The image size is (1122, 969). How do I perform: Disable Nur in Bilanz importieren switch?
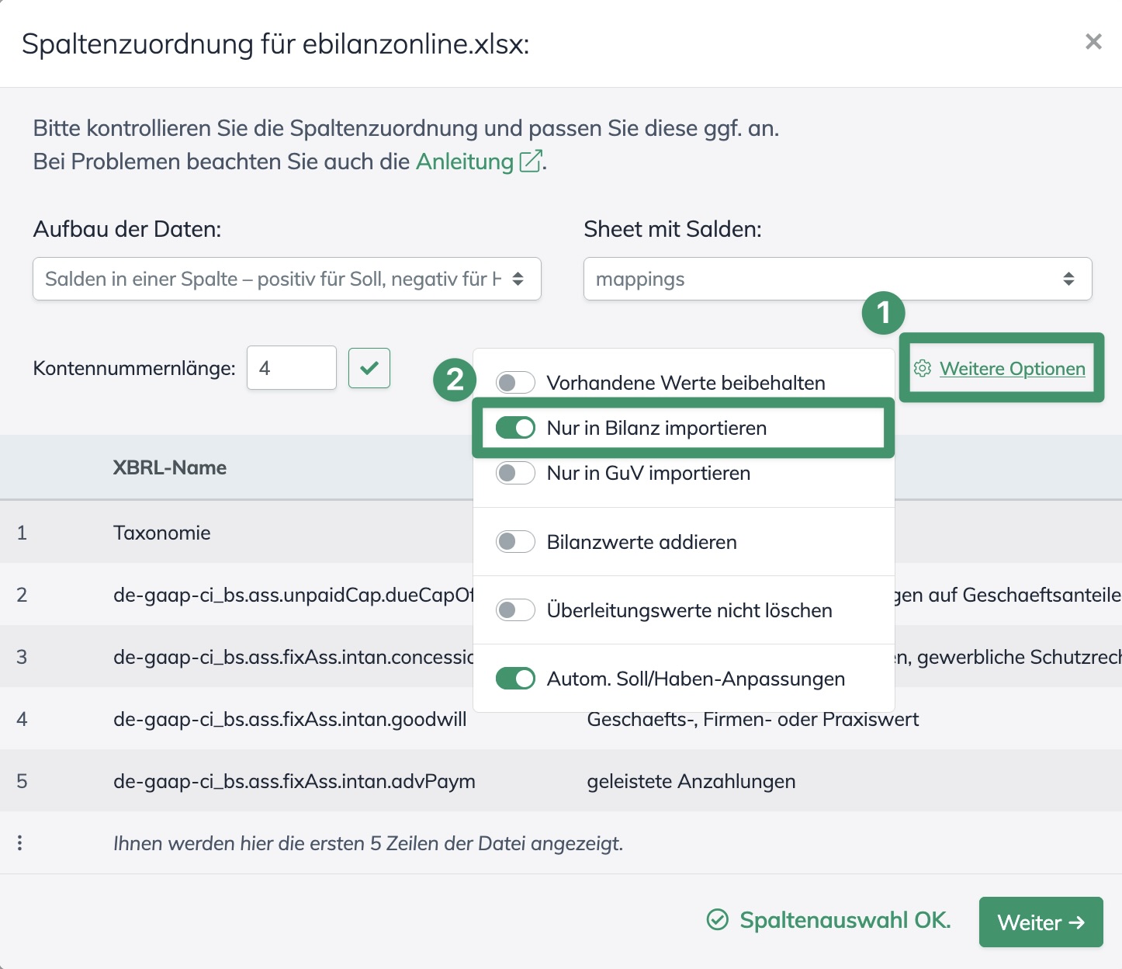pos(515,428)
